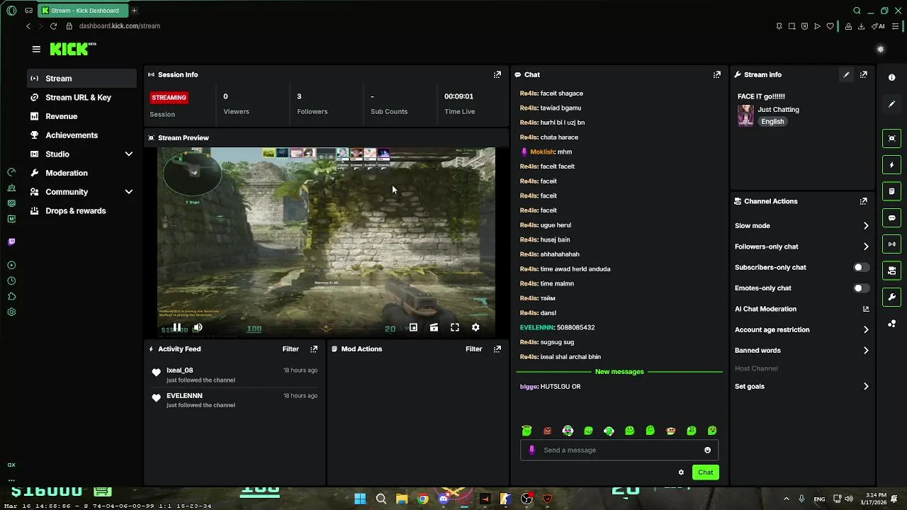Open AI Chat Moderation external link

point(865,309)
